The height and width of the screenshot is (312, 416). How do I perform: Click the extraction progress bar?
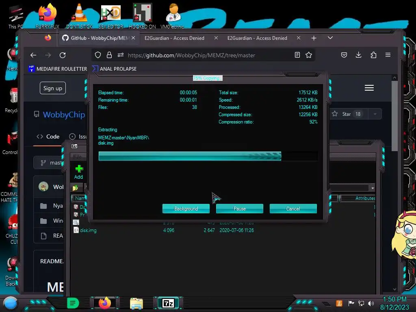click(208, 156)
